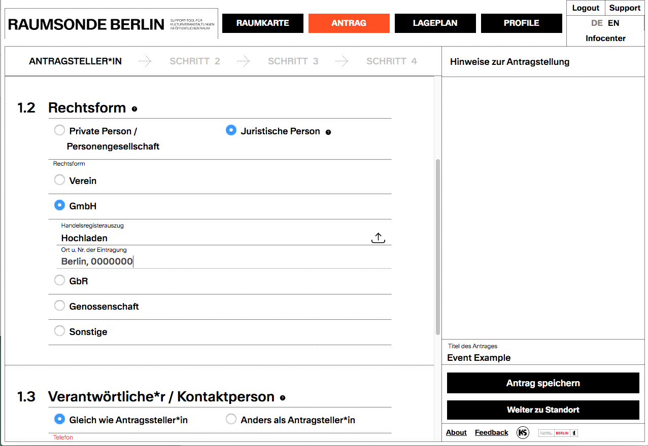
Task: Open the ANTRAG tab
Action: coord(349,23)
